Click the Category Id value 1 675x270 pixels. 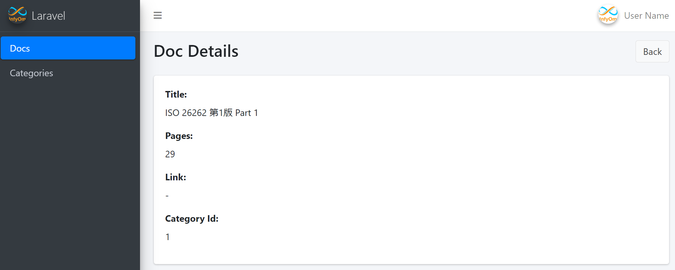(x=168, y=237)
